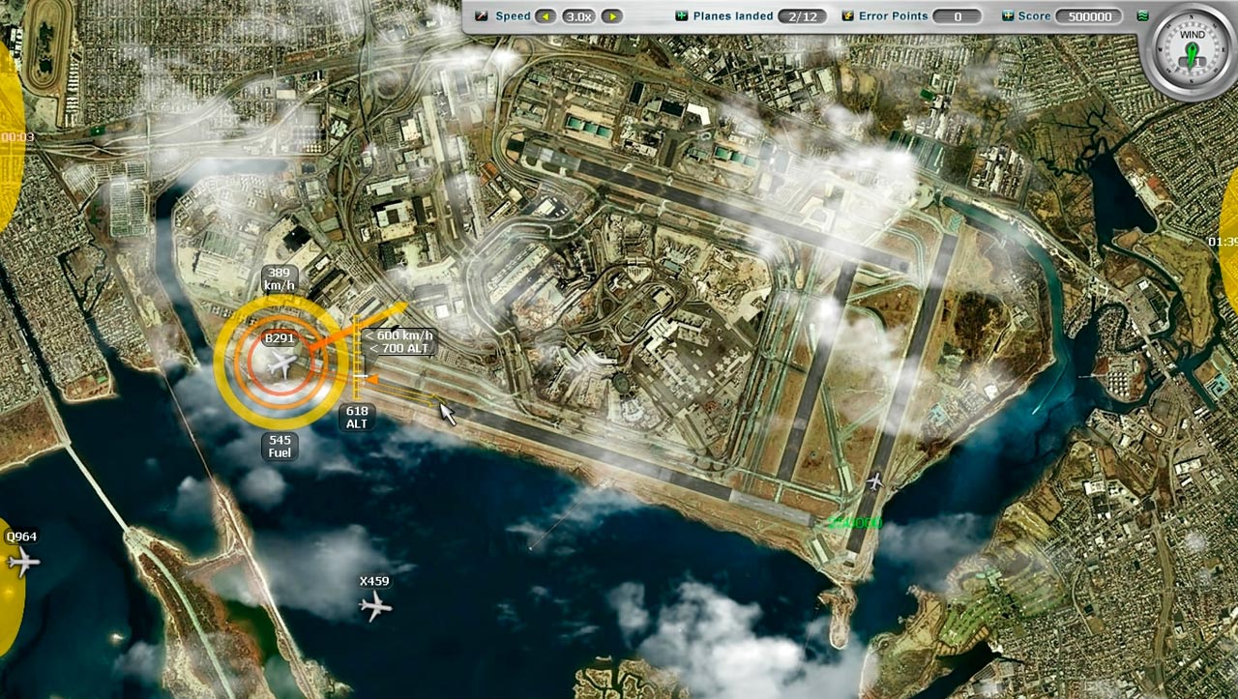The height and width of the screenshot is (699, 1238).
Task: Click the small plane on the runway
Action: 875,481
